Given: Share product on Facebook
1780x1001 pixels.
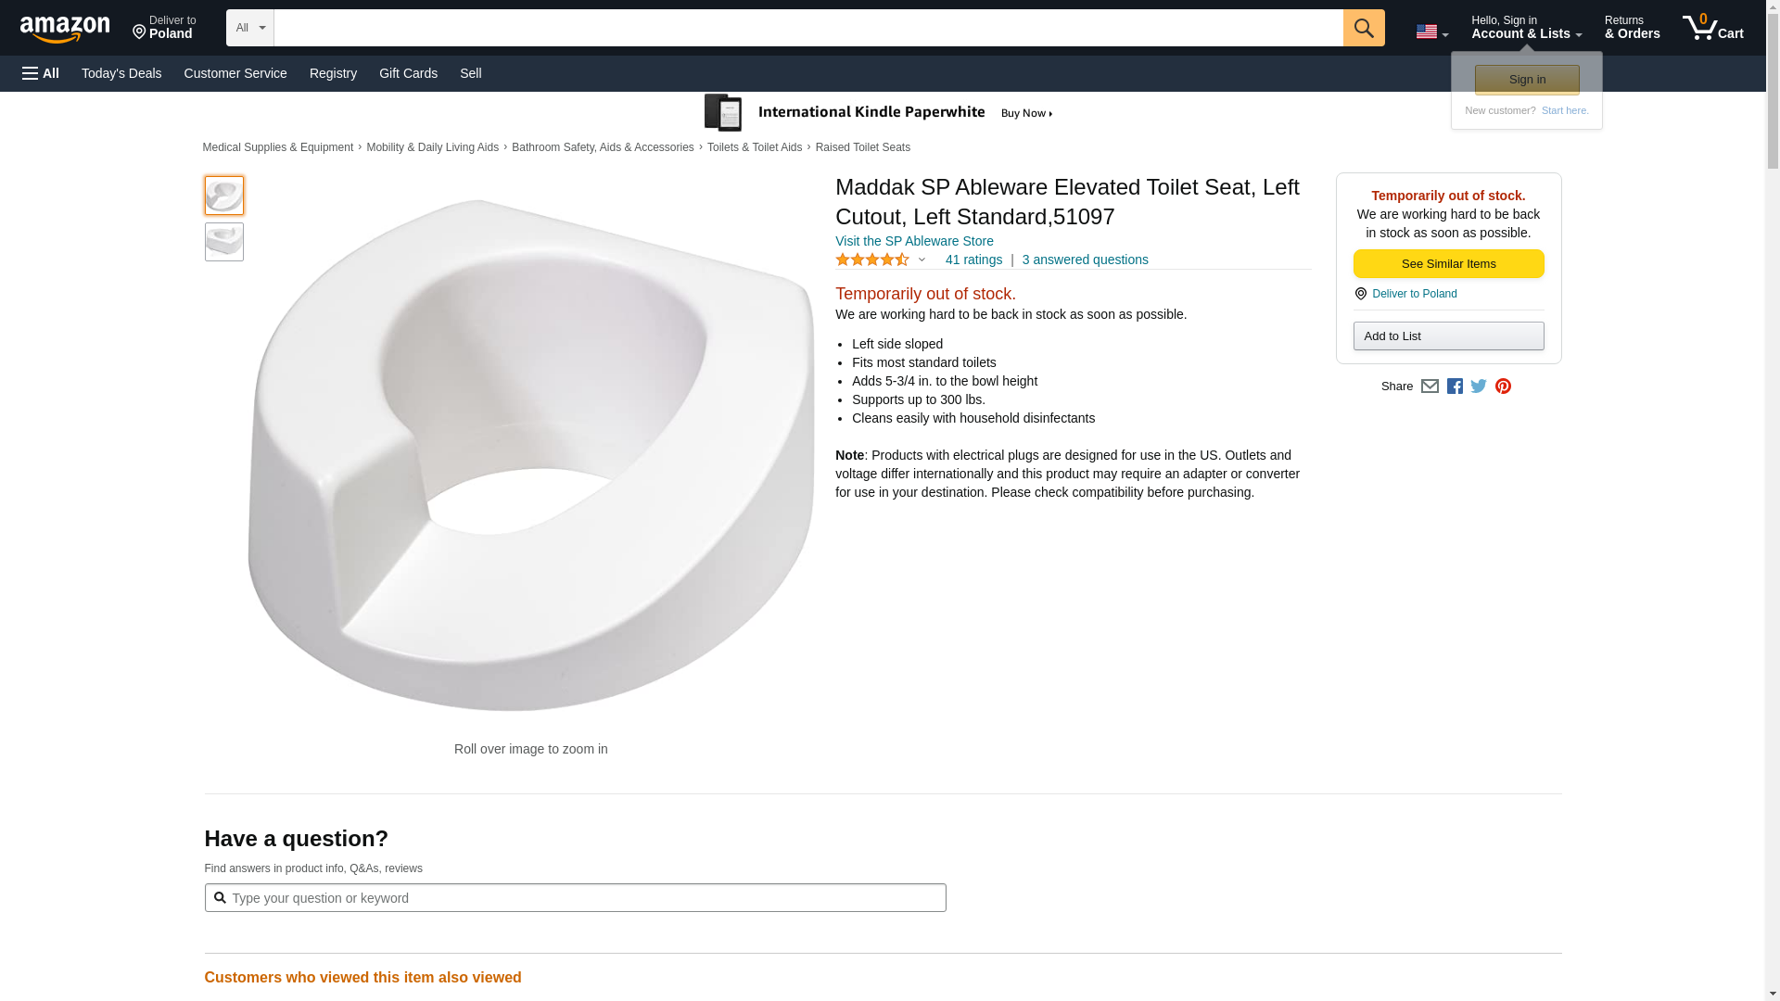Looking at the screenshot, I should click(1455, 386).
